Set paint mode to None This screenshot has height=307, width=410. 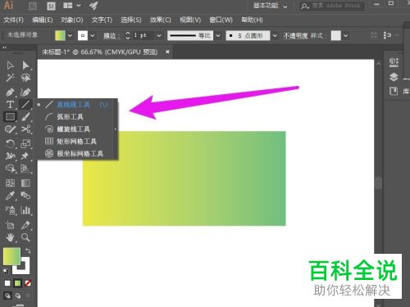(x=28, y=283)
